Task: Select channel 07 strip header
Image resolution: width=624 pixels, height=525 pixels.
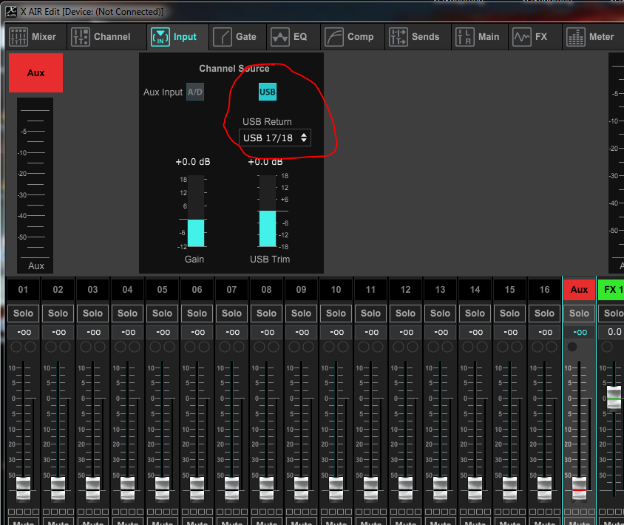Action: [x=231, y=289]
